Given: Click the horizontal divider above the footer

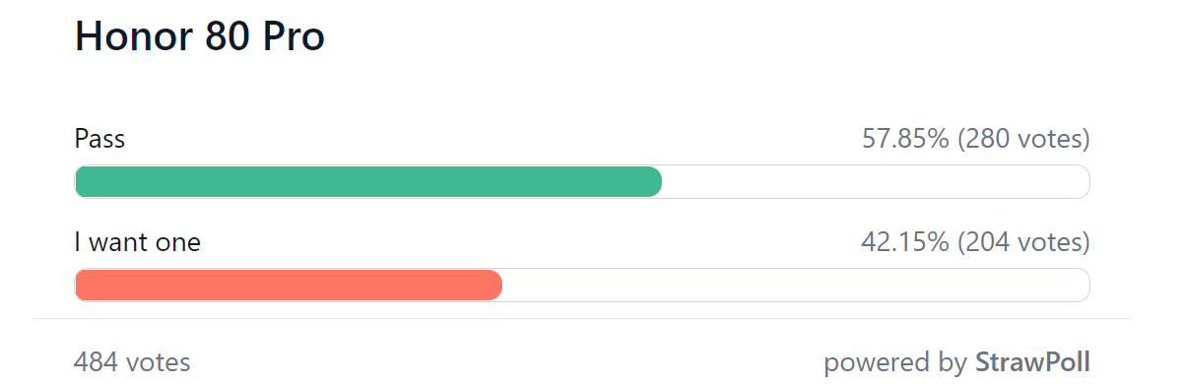Looking at the screenshot, I should point(581,319).
